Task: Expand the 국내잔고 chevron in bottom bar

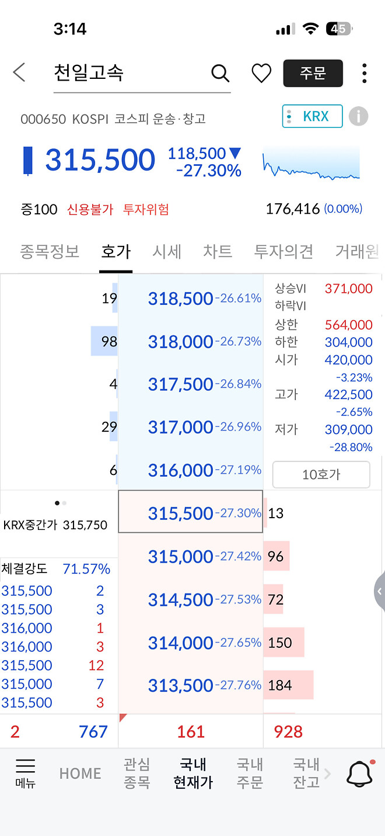Action: 327,773
